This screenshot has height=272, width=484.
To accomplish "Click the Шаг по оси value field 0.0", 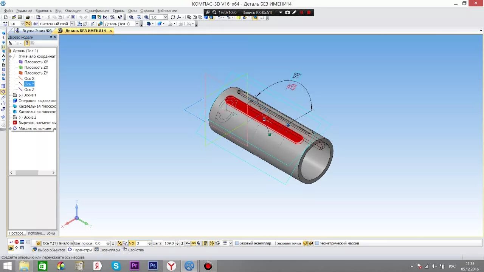I will tap(100, 243).
